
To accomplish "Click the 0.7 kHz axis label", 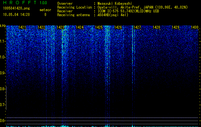I will coord(3,105).
